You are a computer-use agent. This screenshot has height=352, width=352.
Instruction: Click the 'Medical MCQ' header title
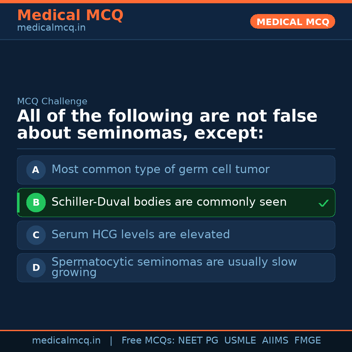point(70,15)
